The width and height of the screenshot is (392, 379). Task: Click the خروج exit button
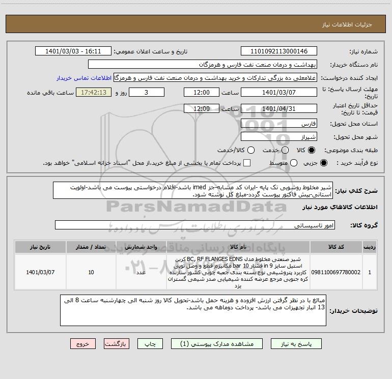[x=83, y=344]
